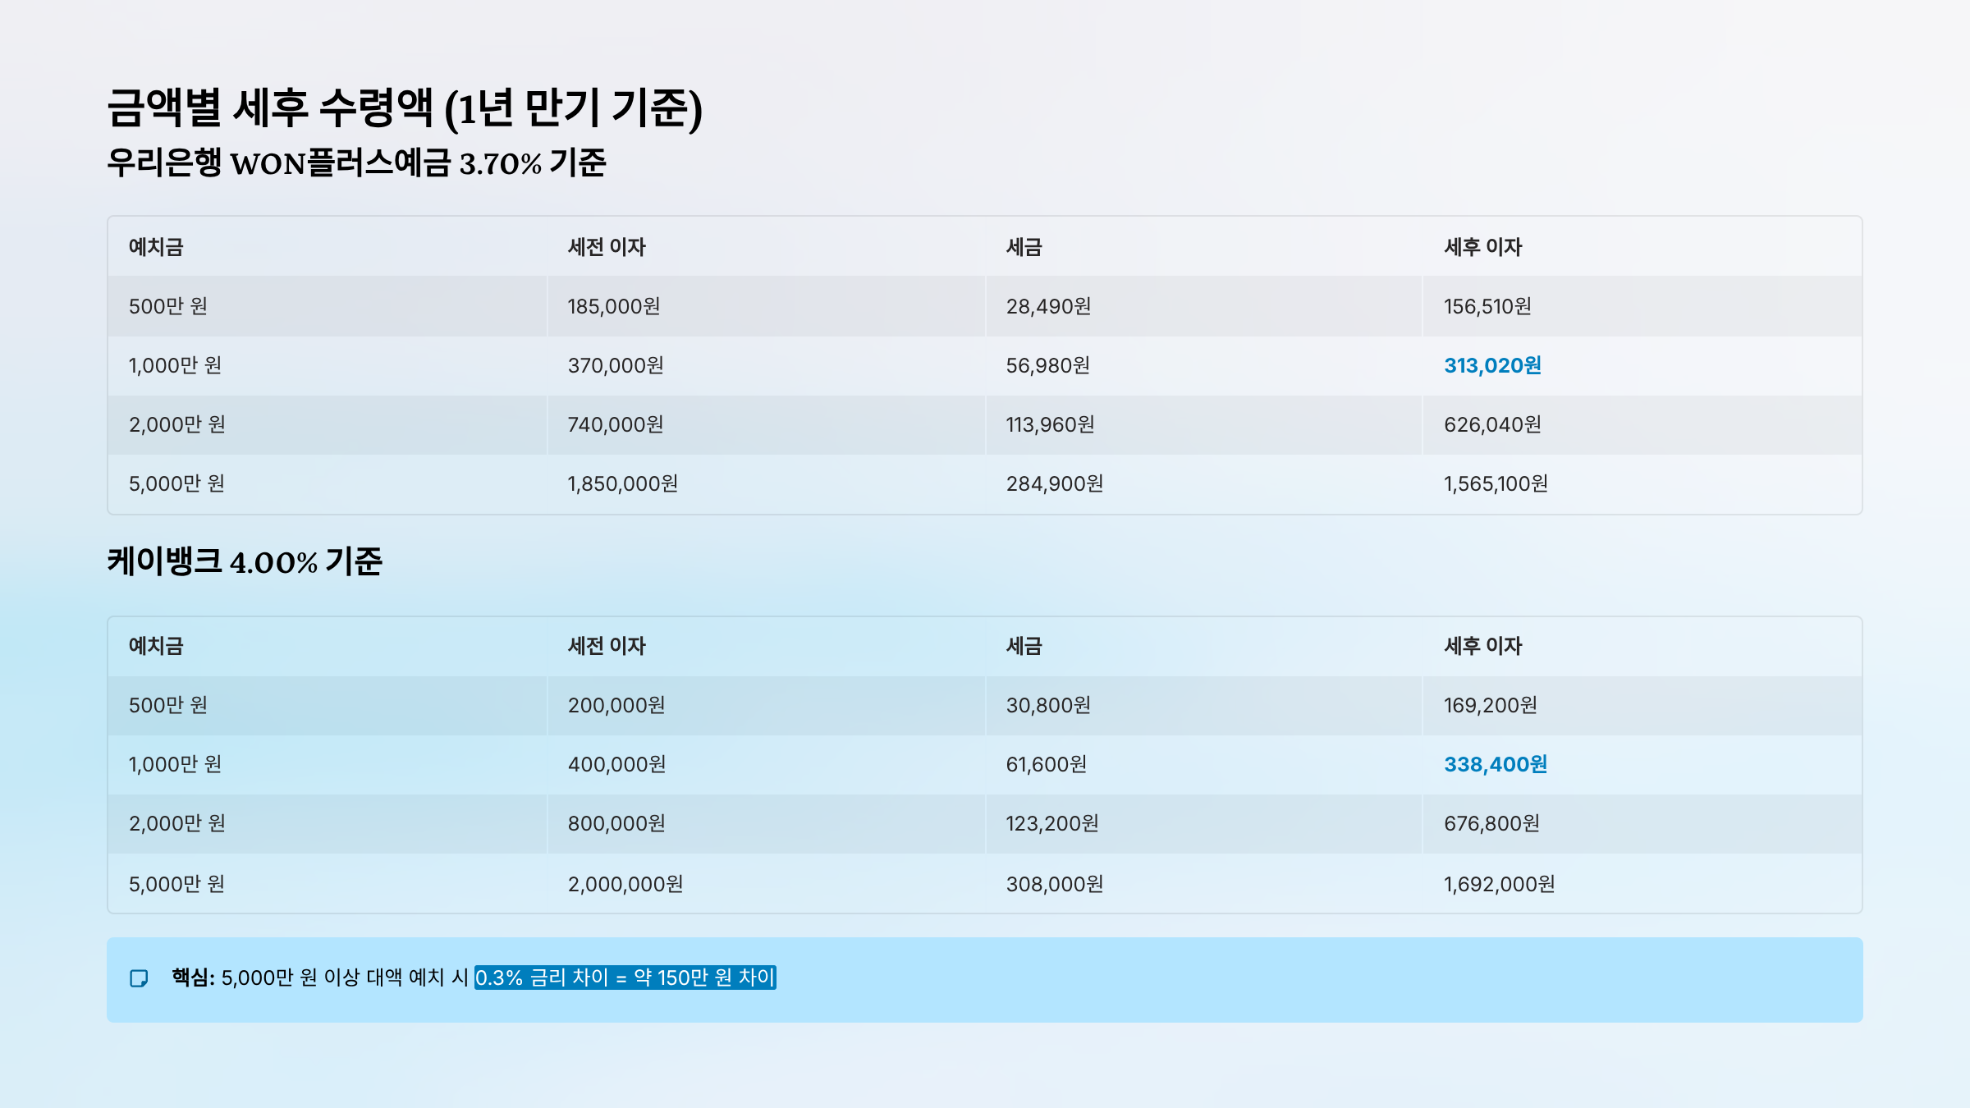This screenshot has width=1970, height=1108.
Task: Select 2,000만 원 row label in first table
Action: pos(177,424)
